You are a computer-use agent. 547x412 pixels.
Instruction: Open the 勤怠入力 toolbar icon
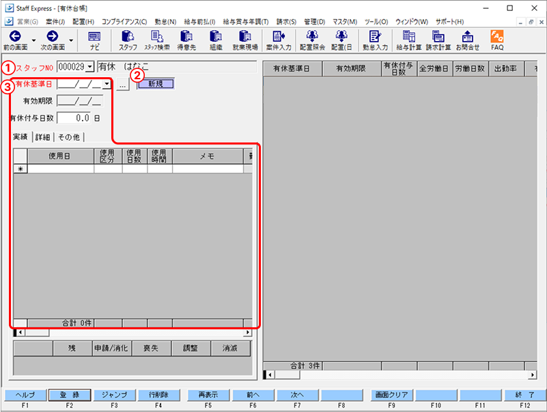(375, 40)
